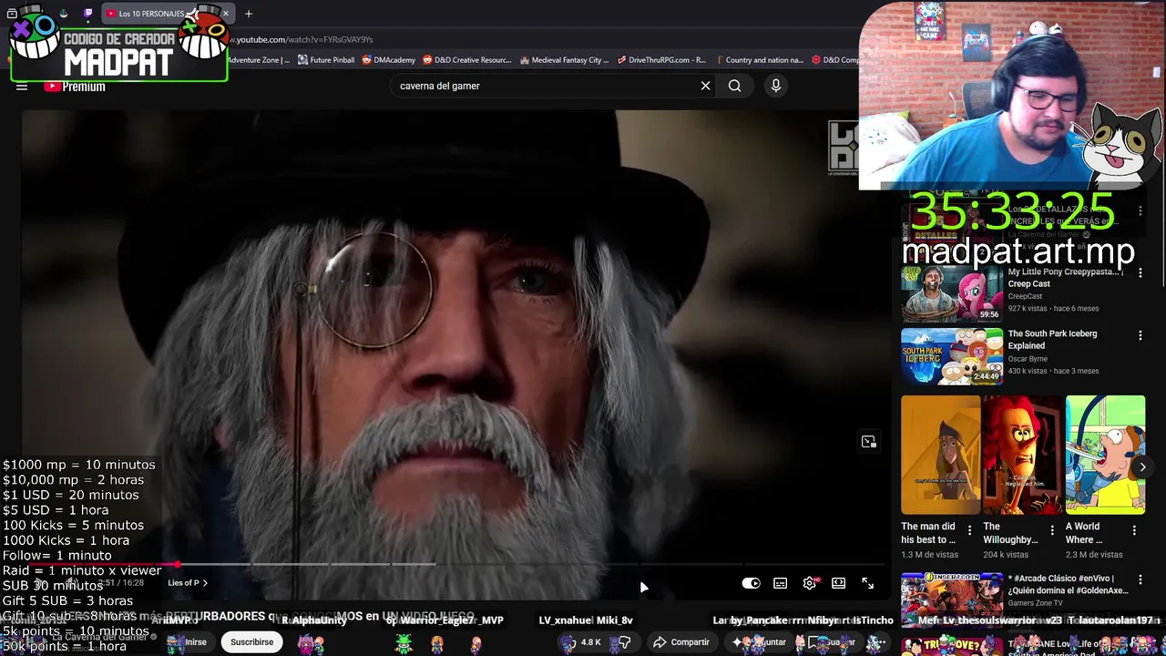
Task: Play the 'A World Where ...' short
Action: pyautogui.click(x=1105, y=455)
